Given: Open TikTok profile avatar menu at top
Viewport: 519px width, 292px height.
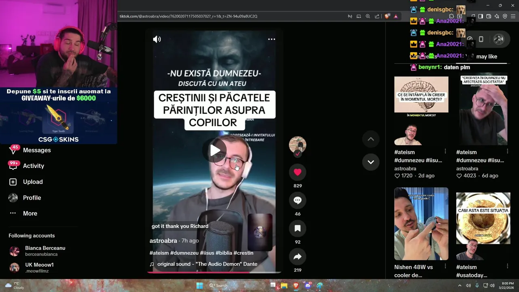Looking at the screenshot, I should (499, 39).
